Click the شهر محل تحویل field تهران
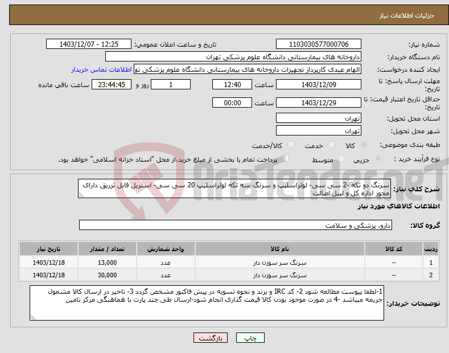The height and width of the screenshot is (353, 449). [x=319, y=130]
